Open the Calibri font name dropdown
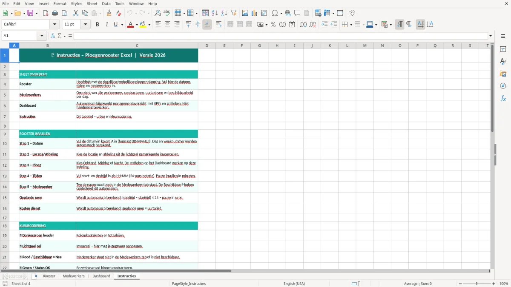This screenshot has width=511, height=287. pos(55,25)
